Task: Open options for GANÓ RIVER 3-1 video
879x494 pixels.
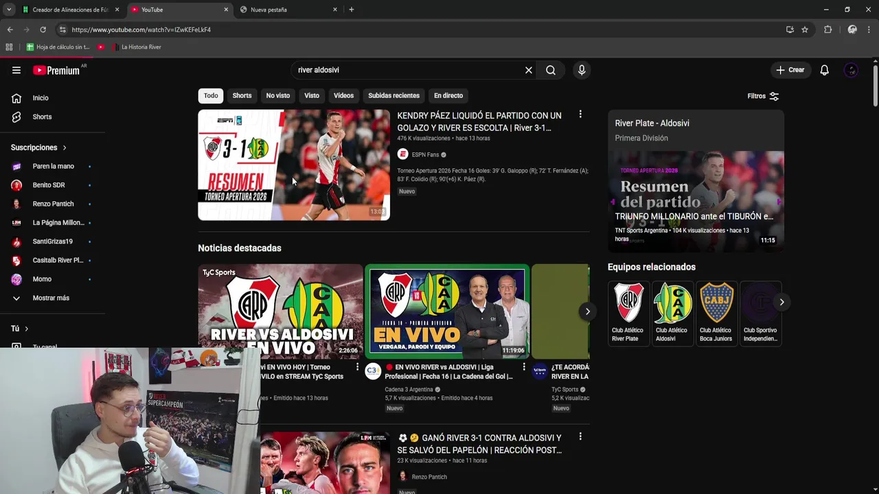Action: coord(580,436)
